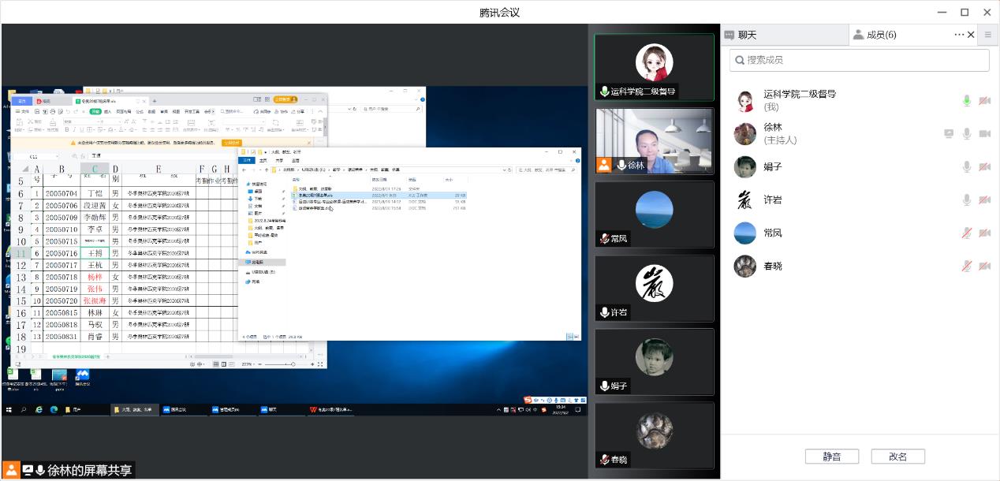This screenshot has height=481, width=1000.
Task: Click the red name 杨梓 in the shared spreadsheet
Action: [95, 277]
